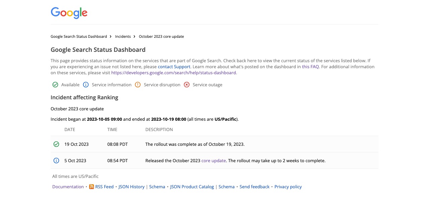Click the 5 Oct 2023 date cell
The width and height of the screenshot is (429, 213).
(75, 161)
